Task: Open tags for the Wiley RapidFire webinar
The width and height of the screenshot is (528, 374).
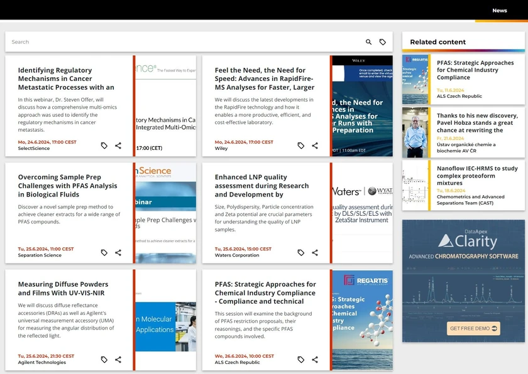Action: 301,146
